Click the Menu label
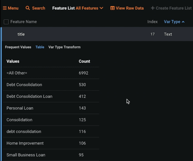Image resolution: width=193 pixels, height=161 pixels. point(13,8)
